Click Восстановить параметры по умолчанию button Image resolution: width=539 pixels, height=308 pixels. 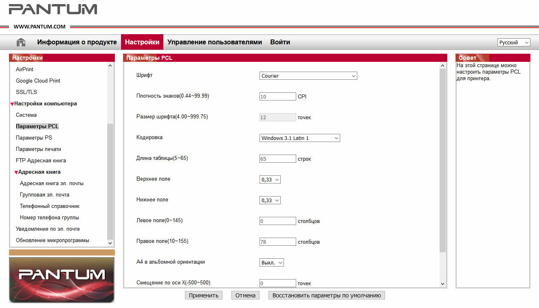point(327,295)
